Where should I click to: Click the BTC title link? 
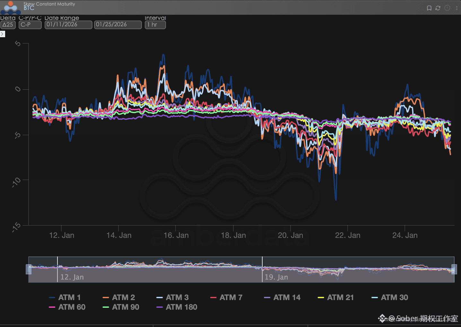[29, 8]
